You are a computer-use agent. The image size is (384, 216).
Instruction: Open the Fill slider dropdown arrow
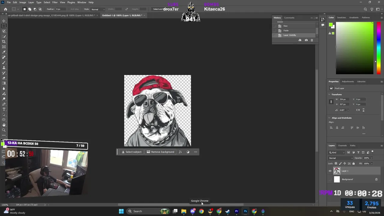click(x=371, y=163)
